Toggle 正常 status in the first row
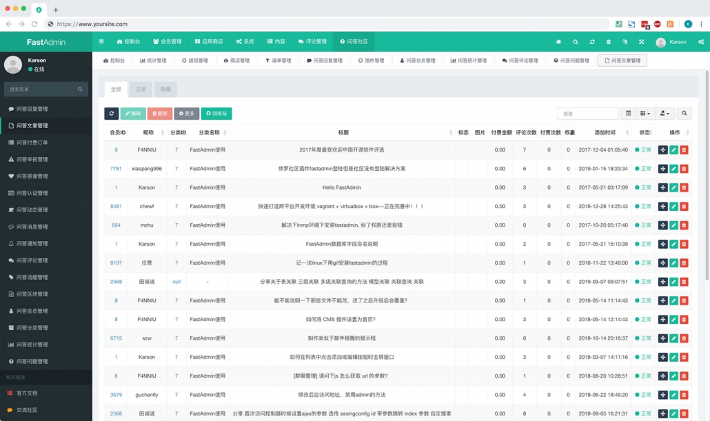The width and height of the screenshot is (710, 421). coord(643,150)
